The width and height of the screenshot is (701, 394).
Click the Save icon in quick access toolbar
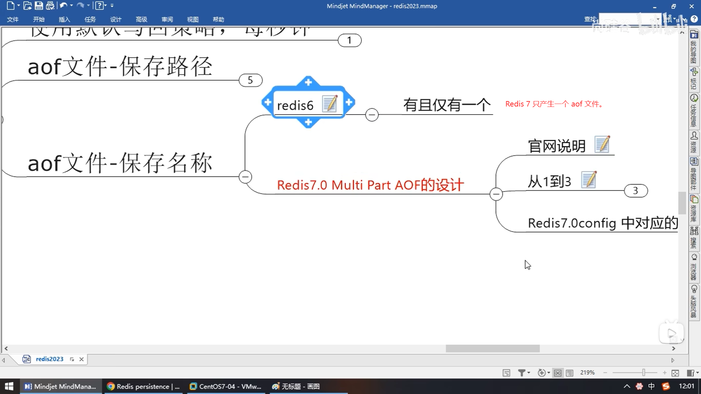coord(39,5)
